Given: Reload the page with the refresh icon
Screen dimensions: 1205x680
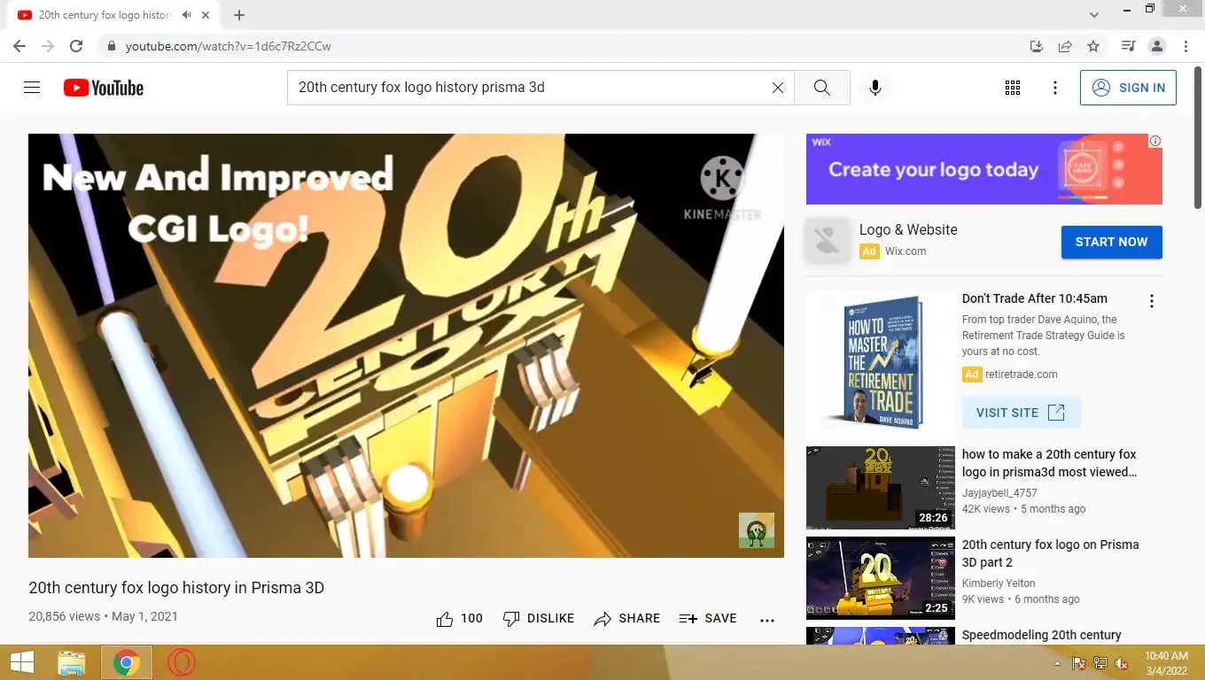Looking at the screenshot, I should click(x=76, y=46).
